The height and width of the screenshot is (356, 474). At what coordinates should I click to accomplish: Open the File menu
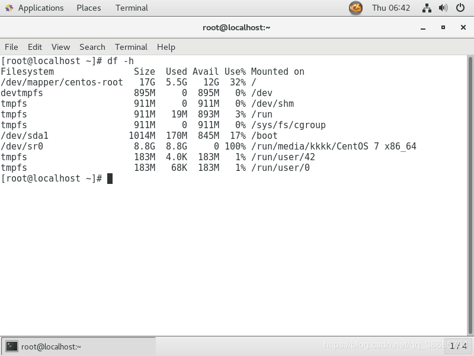click(x=11, y=47)
